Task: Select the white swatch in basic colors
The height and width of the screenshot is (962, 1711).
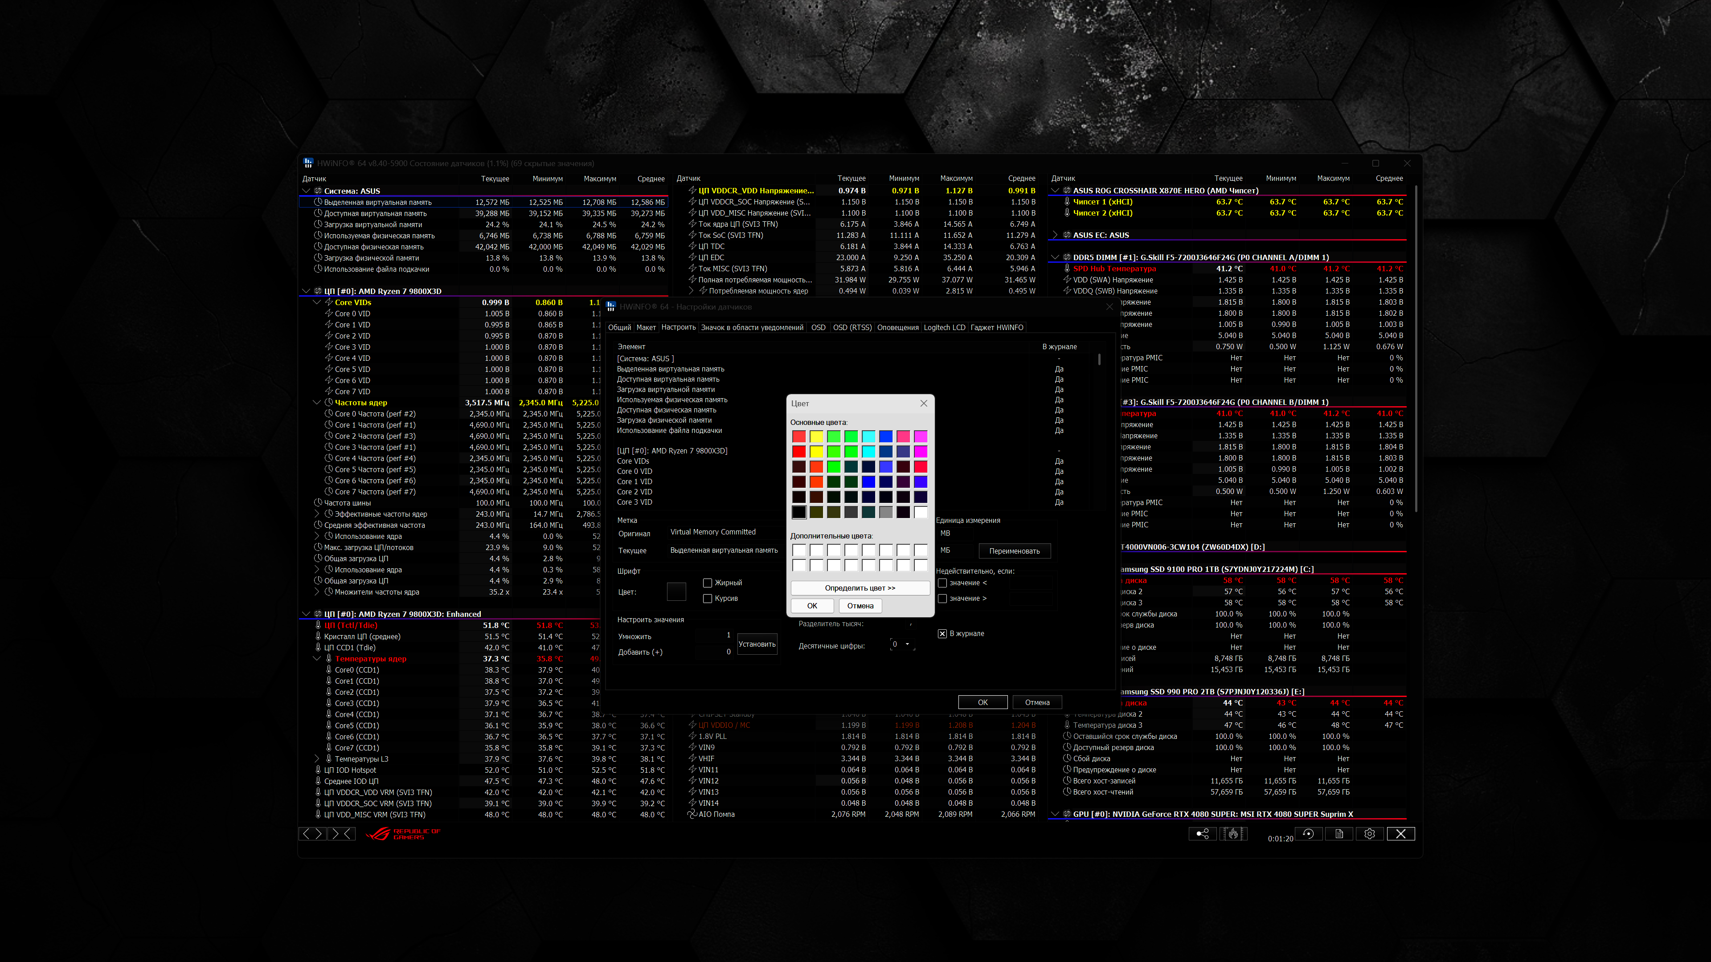Action: coord(921,512)
